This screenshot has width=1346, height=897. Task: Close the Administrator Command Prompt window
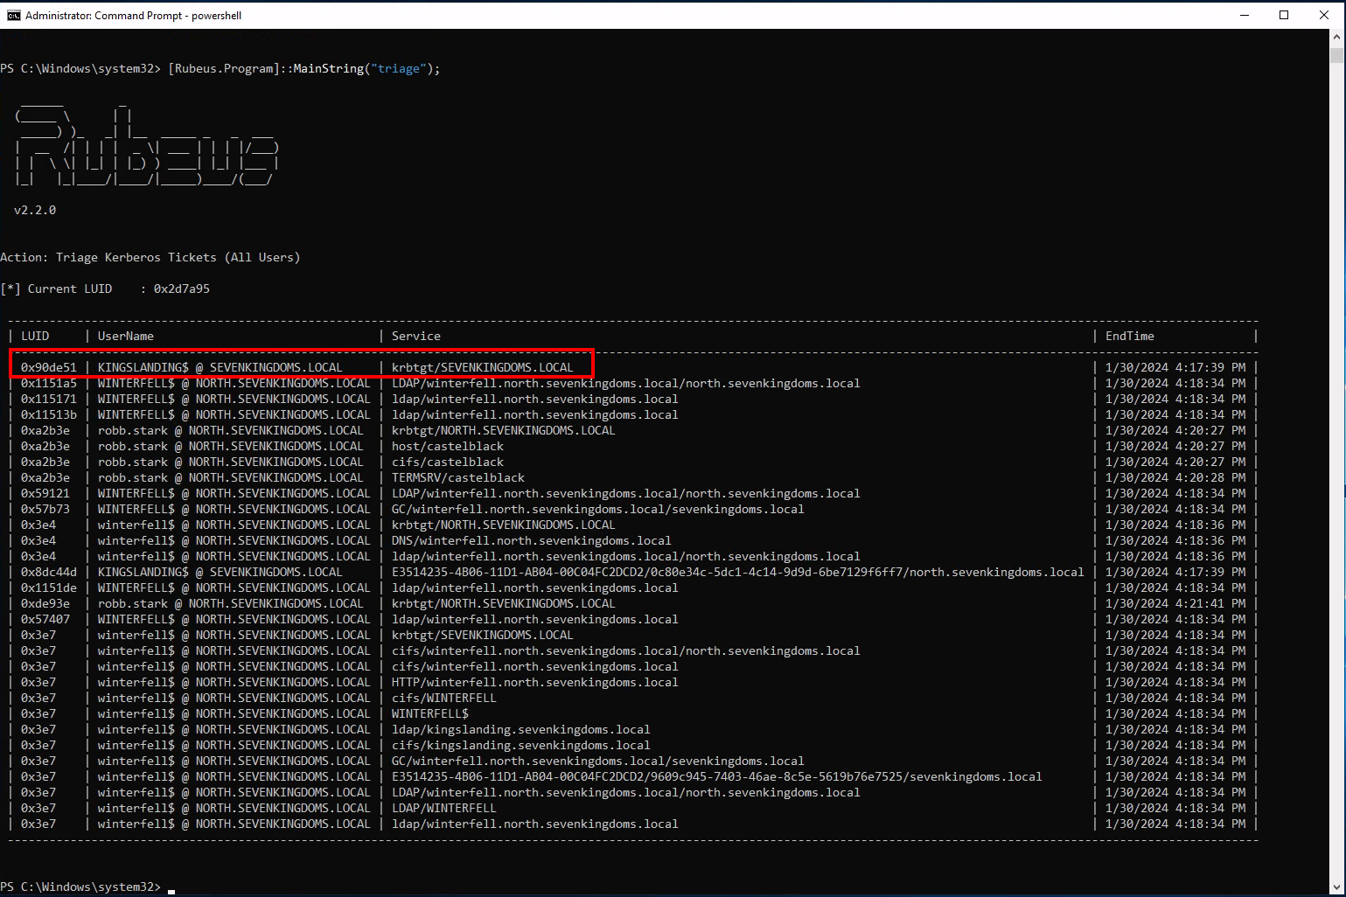tap(1324, 15)
